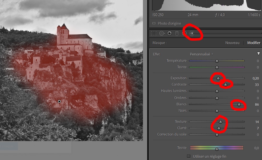Select the Crop overlay tool
This screenshot has height=160, width=262.
point(154,33)
